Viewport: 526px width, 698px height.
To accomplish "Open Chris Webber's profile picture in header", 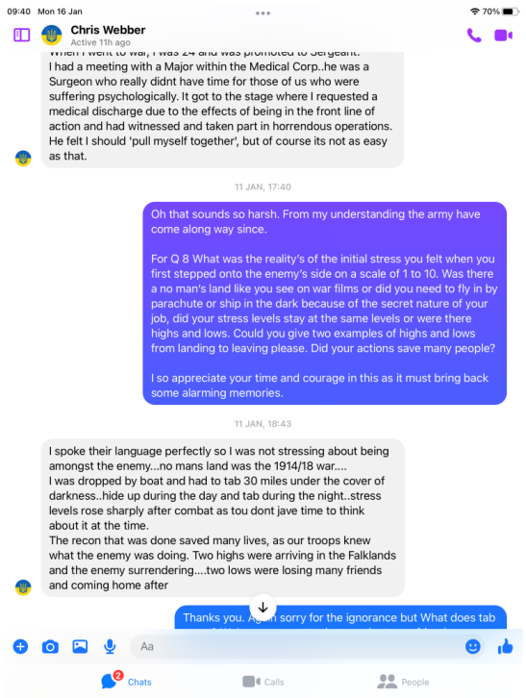I will (52, 36).
